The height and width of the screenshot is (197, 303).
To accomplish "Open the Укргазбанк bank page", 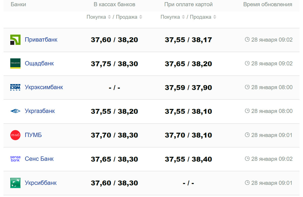I will (x=40, y=111).
